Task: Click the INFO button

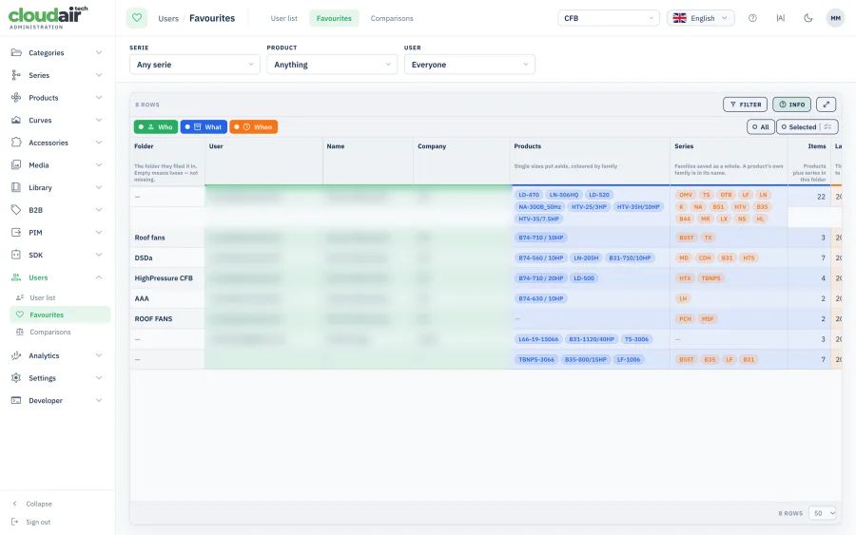Action: pos(791,105)
